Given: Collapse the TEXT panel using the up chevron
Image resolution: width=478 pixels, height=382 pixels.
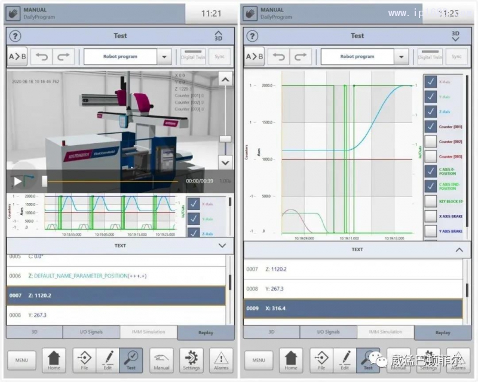Looking at the screenshot, I should click(458, 249).
